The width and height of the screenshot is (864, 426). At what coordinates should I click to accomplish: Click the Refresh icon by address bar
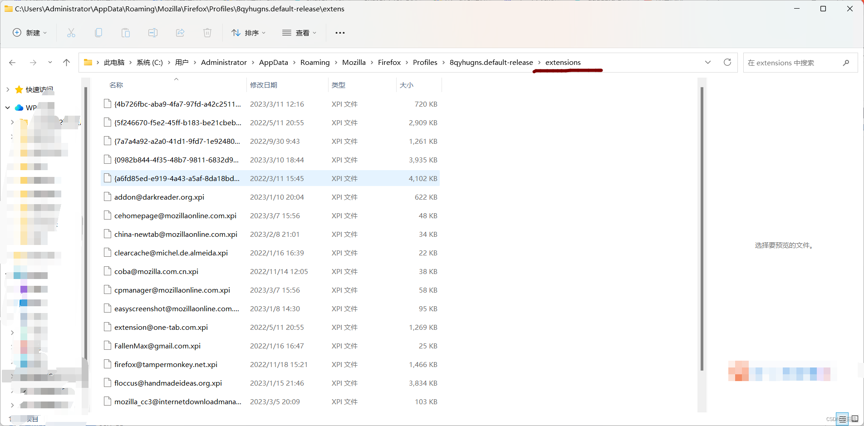[x=727, y=63]
